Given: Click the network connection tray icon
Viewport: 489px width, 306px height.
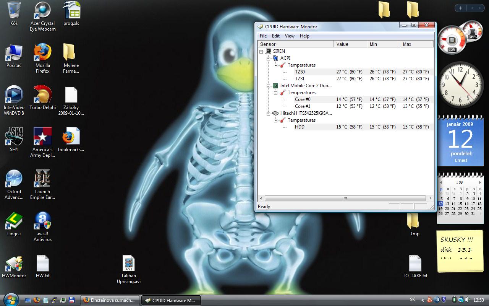Looking at the screenshot, I should (x=461, y=300).
